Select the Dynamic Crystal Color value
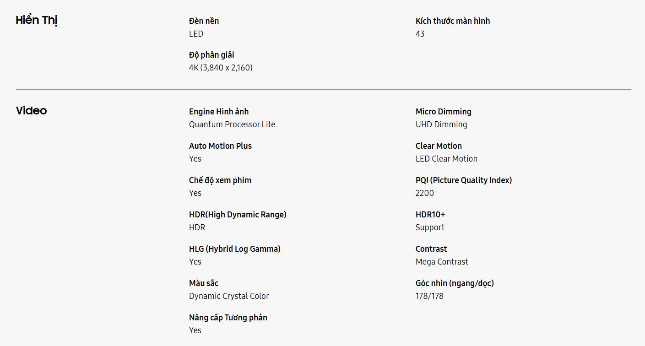 pos(229,296)
